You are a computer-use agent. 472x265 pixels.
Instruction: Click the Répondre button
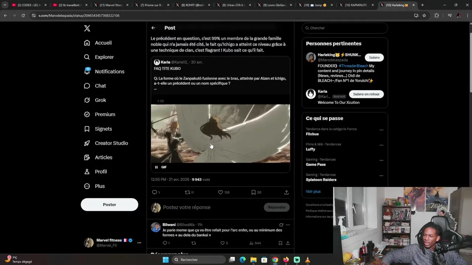(x=277, y=207)
